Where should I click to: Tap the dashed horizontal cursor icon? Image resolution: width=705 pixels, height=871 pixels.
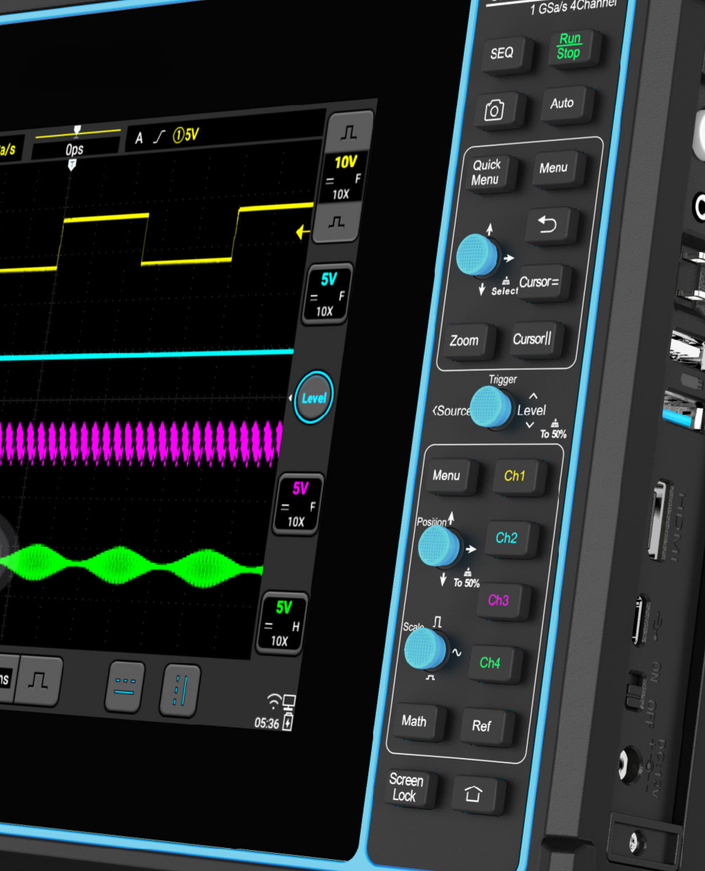125,687
